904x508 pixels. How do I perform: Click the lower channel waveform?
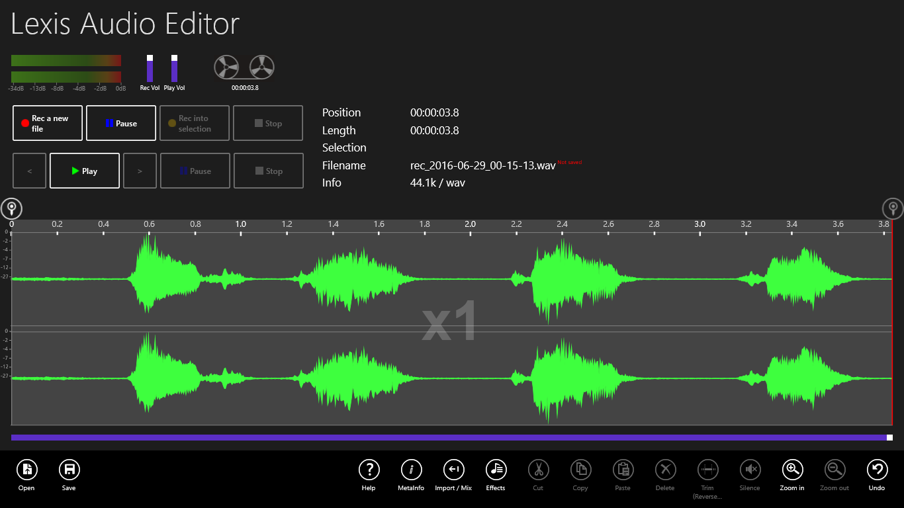[452, 378]
